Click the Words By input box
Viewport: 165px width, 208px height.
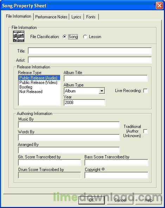(69, 137)
